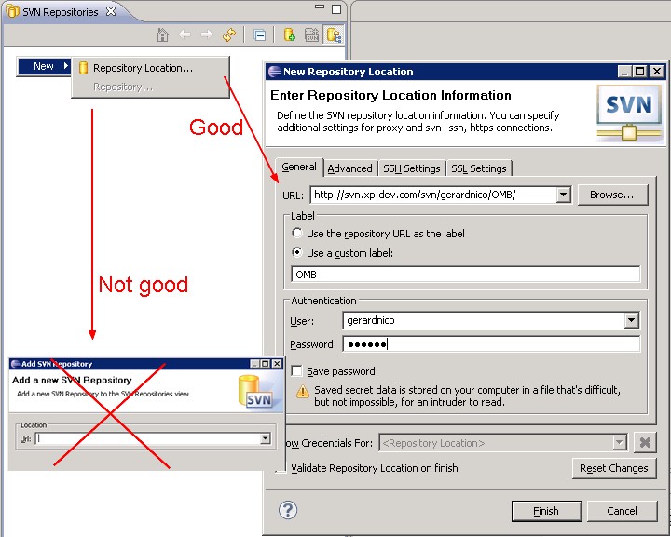Switch to the Advanced tab
This screenshot has height=537, width=671.
[x=349, y=168]
